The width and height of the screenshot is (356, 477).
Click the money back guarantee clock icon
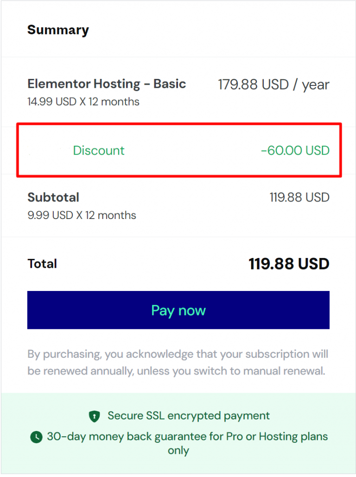[x=36, y=437]
